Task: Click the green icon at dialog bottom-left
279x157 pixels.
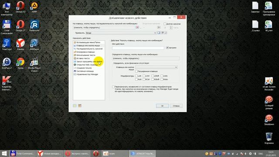Action: [x=75, y=106]
